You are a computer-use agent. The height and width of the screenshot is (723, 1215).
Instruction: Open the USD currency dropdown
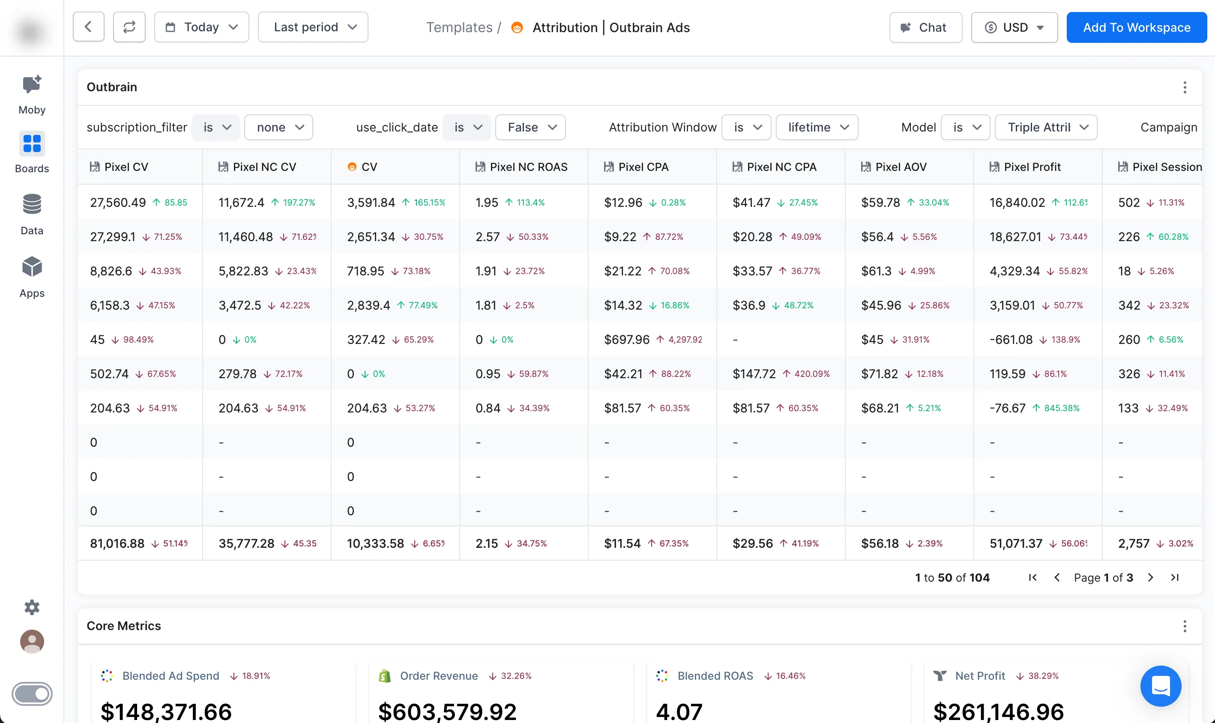click(1014, 27)
